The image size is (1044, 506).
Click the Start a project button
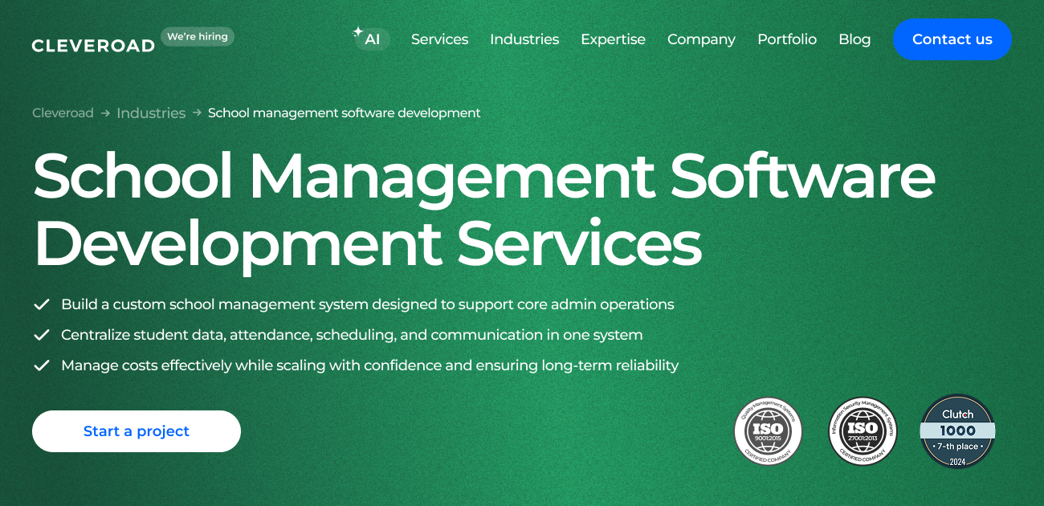(x=137, y=431)
